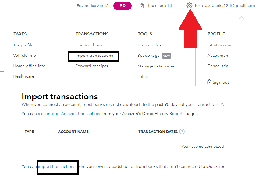Go to Healthcare under Taxes
The width and height of the screenshot is (259, 181).
point(24,76)
